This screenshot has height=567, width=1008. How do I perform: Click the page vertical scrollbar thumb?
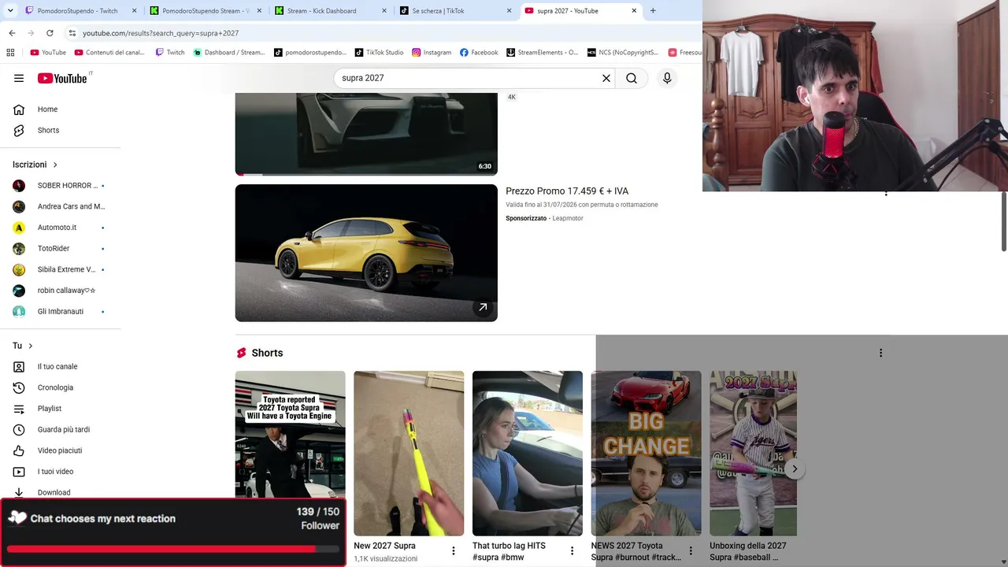pos(1004,221)
